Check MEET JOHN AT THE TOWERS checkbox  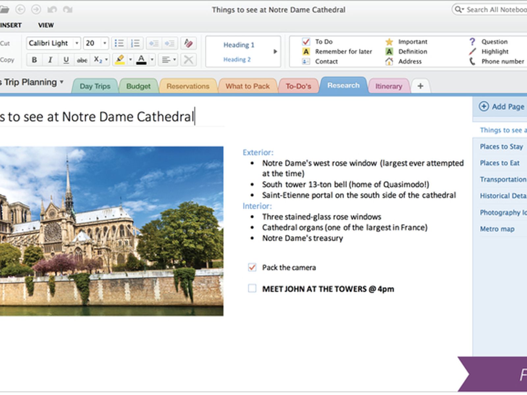click(x=252, y=289)
